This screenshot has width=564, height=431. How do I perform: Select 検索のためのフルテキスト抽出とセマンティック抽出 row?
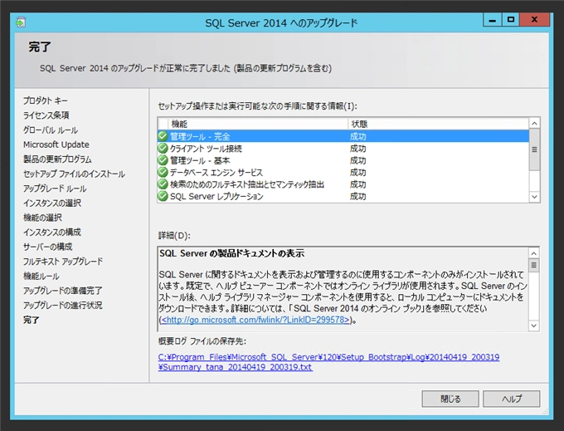click(343, 184)
